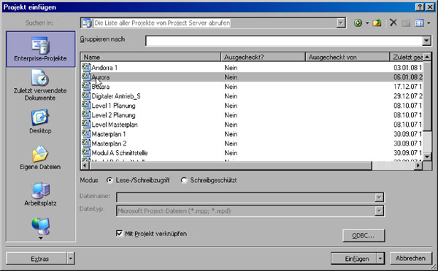Select Enterprise-Projekte in the places bar
Image resolution: width=438 pixels, height=271 pixels.
[x=40, y=49]
